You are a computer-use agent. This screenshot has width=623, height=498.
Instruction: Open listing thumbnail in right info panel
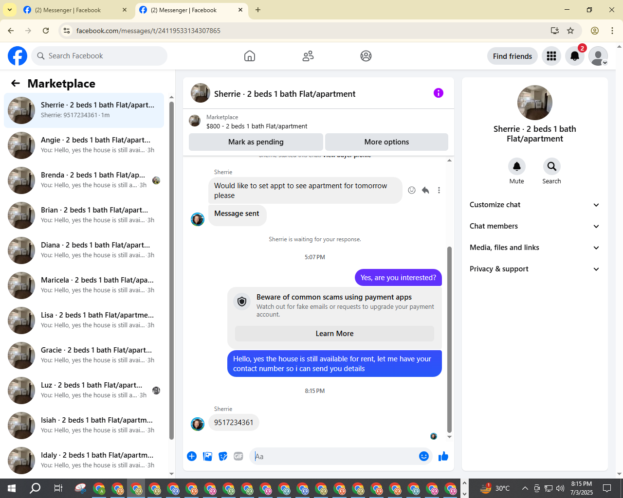(x=535, y=103)
